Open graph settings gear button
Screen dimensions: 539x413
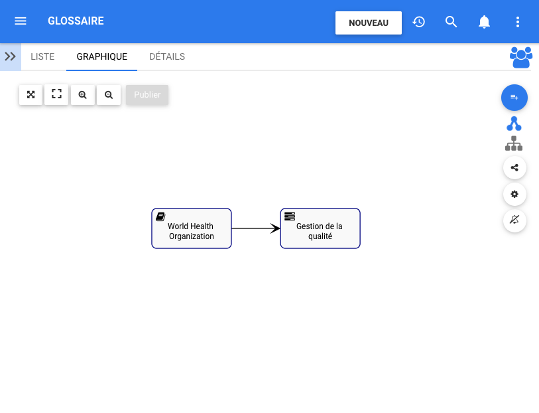point(514,194)
